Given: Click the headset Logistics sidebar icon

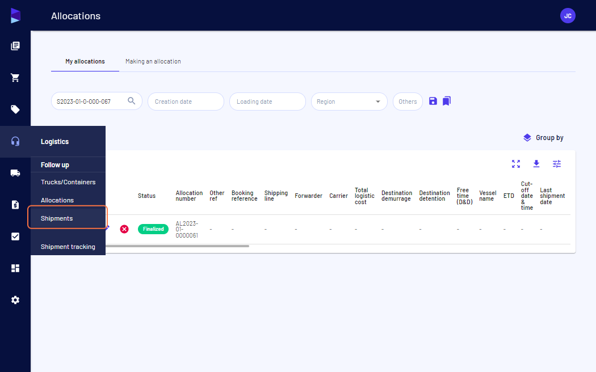Looking at the screenshot, I should coord(15,141).
